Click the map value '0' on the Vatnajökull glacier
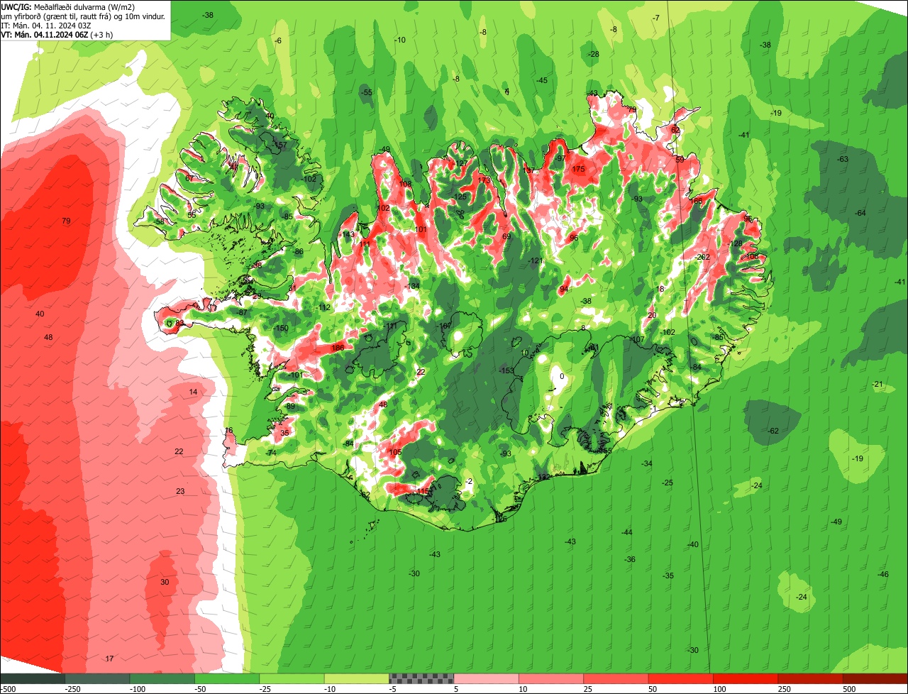The width and height of the screenshot is (908, 694). pyautogui.click(x=562, y=376)
